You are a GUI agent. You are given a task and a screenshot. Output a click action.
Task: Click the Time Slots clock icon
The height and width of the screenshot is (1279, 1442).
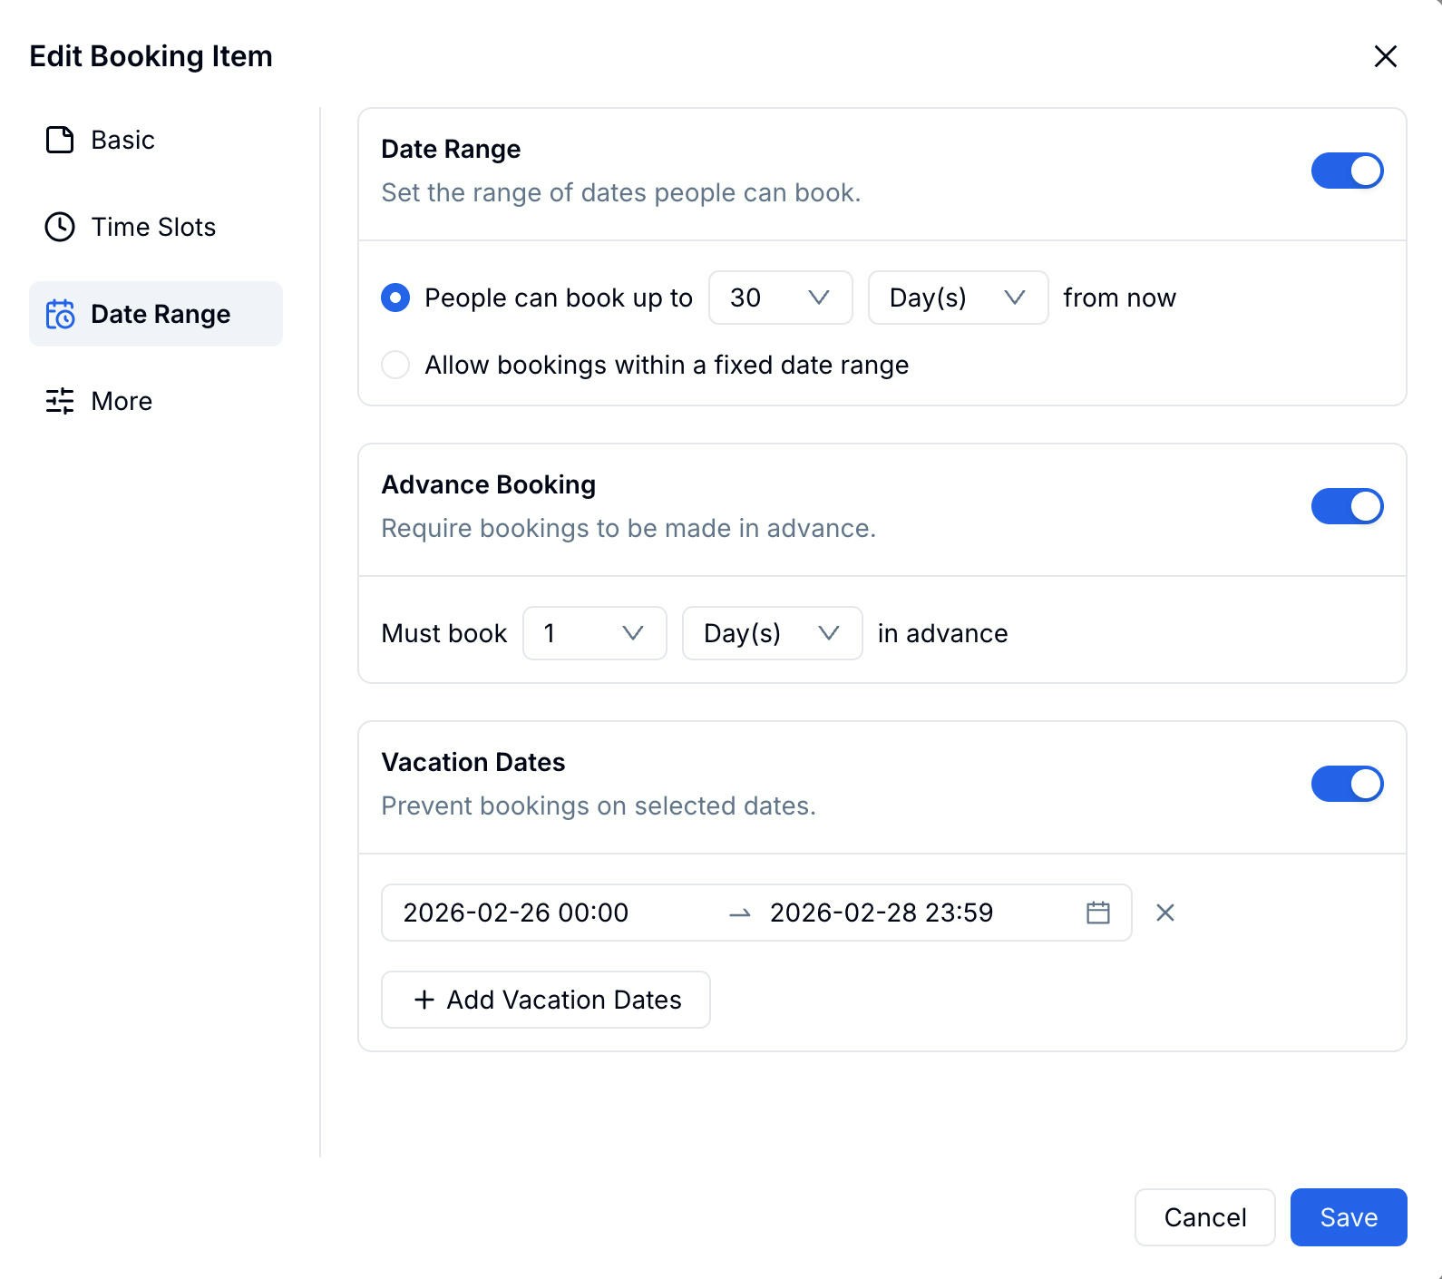[60, 227]
